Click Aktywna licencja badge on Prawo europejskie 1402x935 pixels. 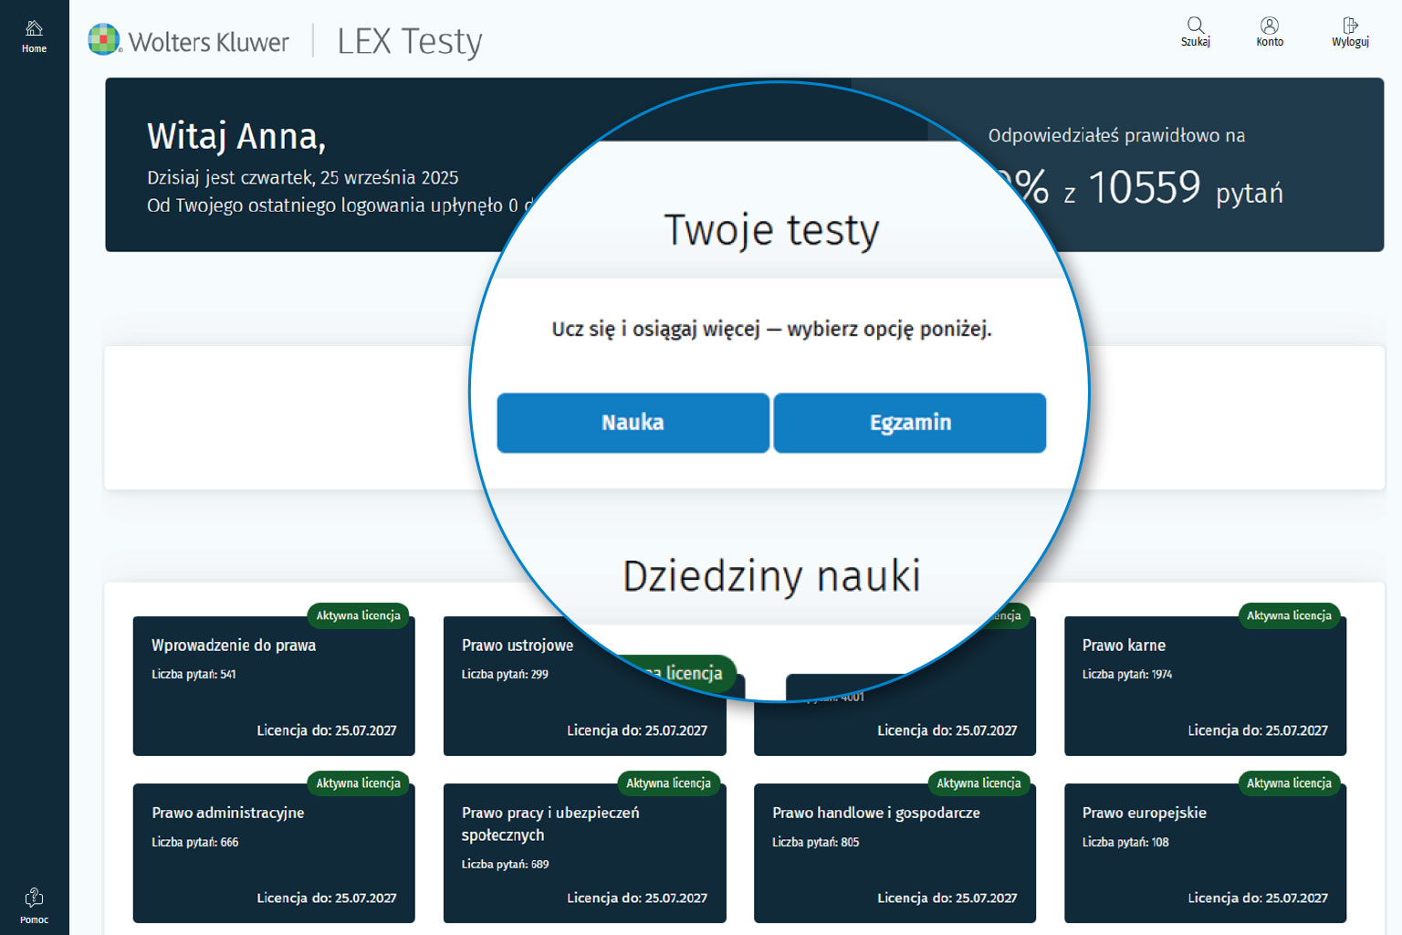pyautogui.click(x=1289, y=783)
